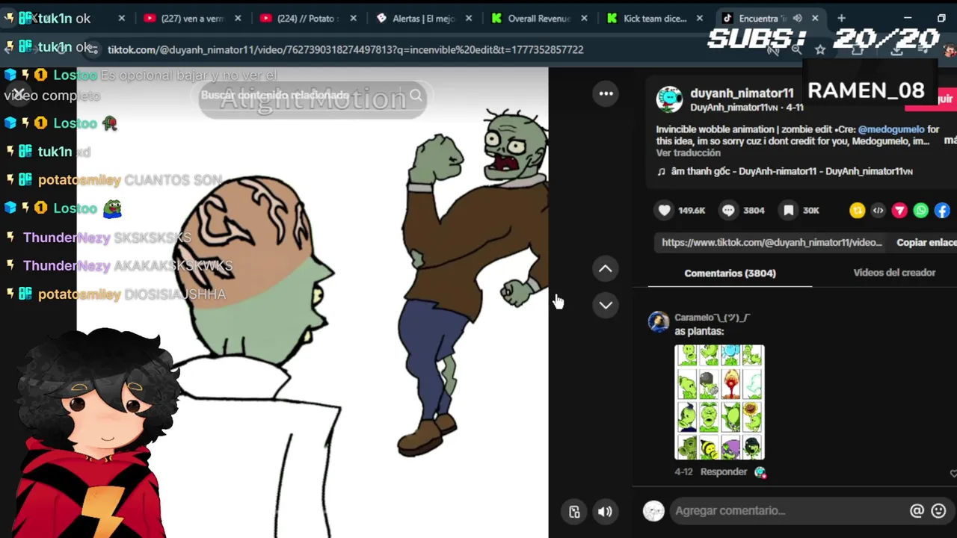Viewport: 957px width, 538px height.
Task: Click Responder under Caramelo's comment
Action: (723, 472)
